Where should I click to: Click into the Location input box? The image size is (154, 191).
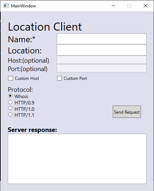coord(101,50)
